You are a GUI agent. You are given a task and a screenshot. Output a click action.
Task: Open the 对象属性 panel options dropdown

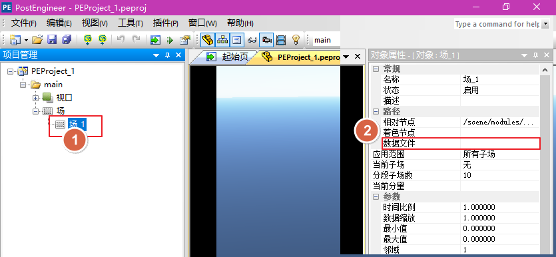coord(524,55)
